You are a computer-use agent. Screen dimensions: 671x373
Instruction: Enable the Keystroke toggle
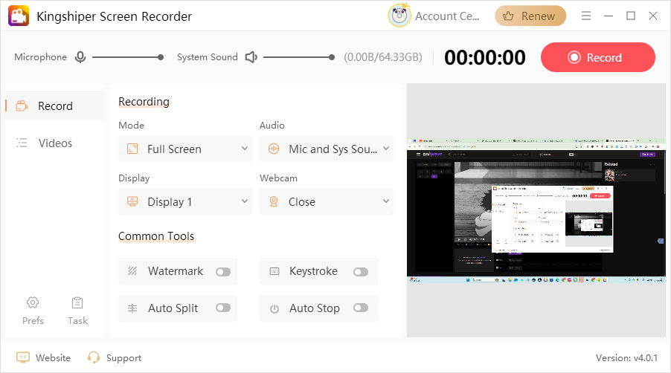pos(361,272)
